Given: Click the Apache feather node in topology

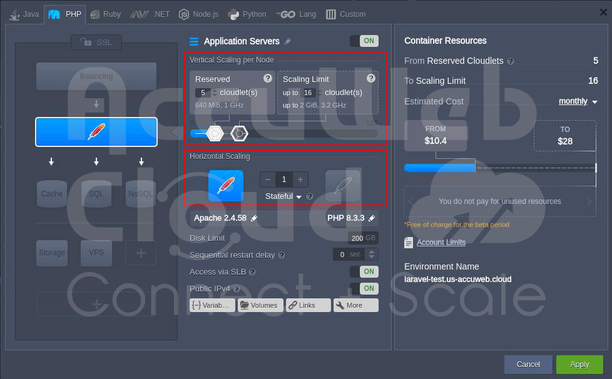Looking at the screenshot, I should (x=96, y=132).
